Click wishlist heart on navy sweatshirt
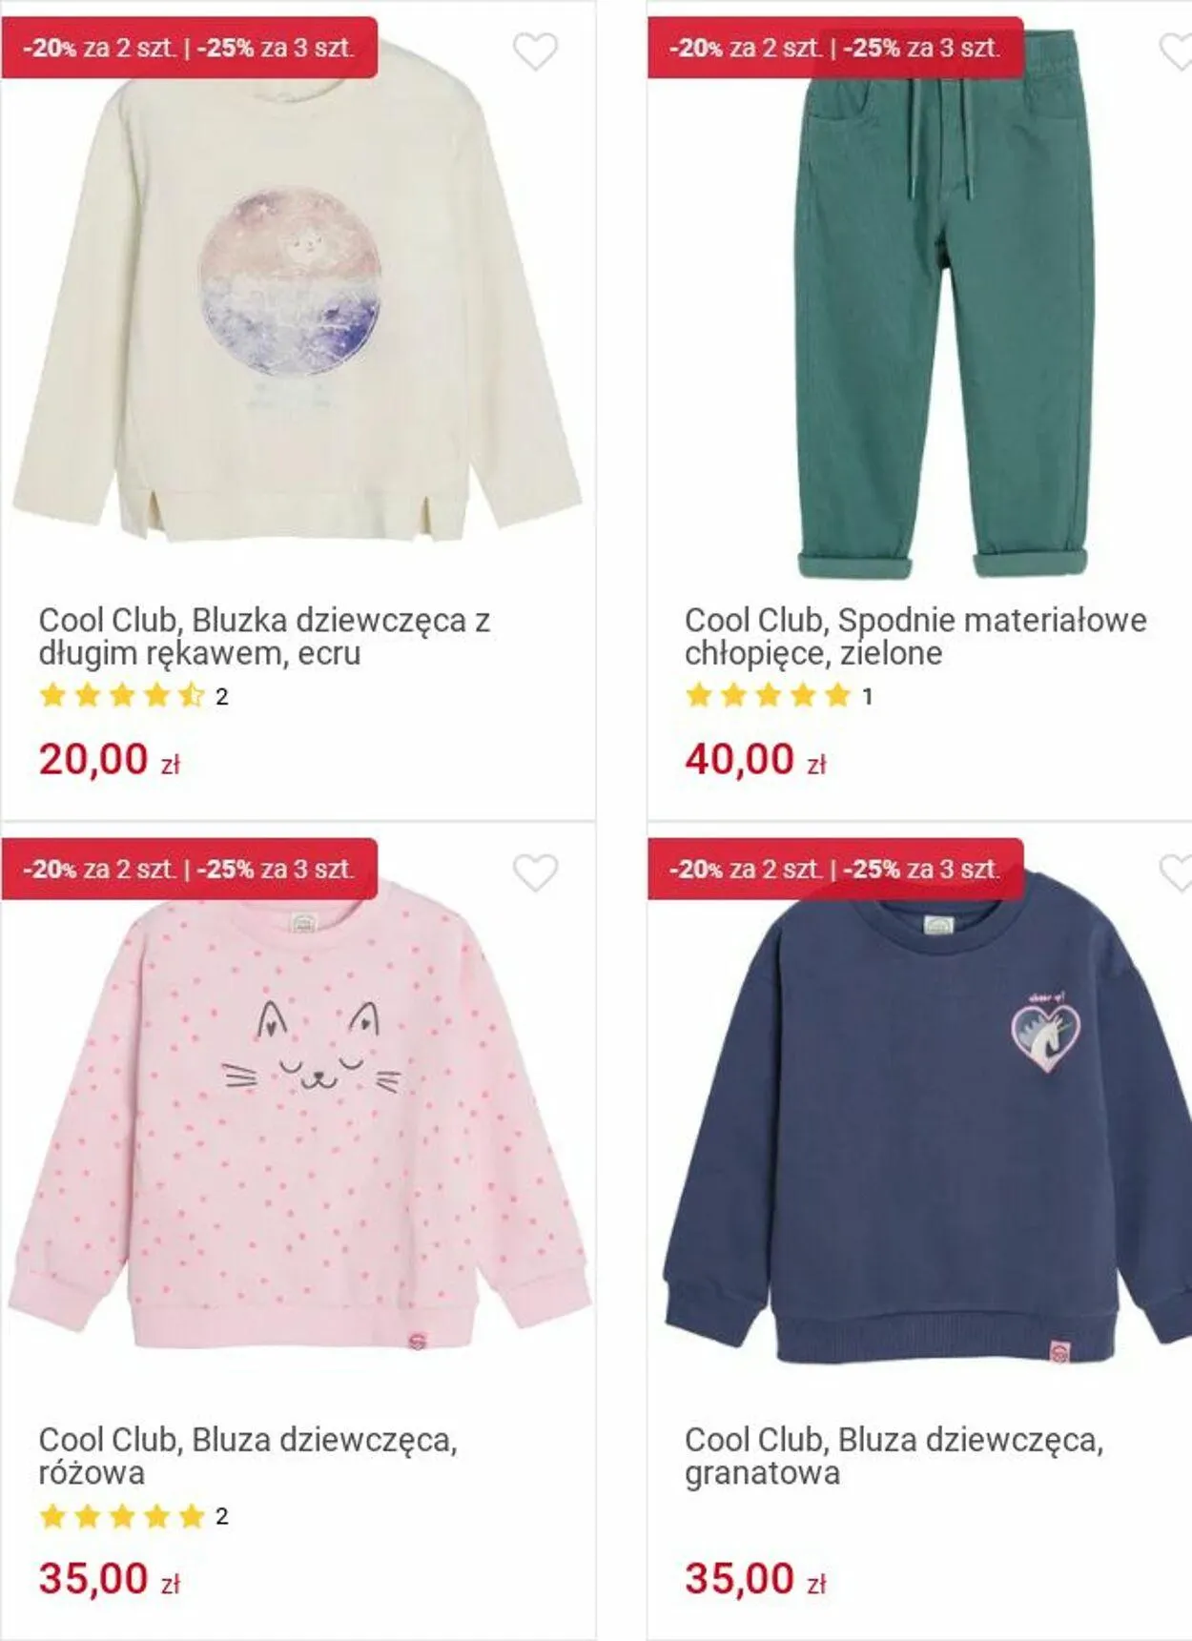 pos(1177,872)
